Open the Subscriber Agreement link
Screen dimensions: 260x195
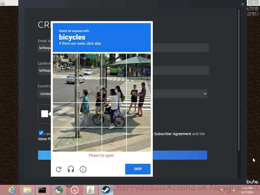[173, 134]
